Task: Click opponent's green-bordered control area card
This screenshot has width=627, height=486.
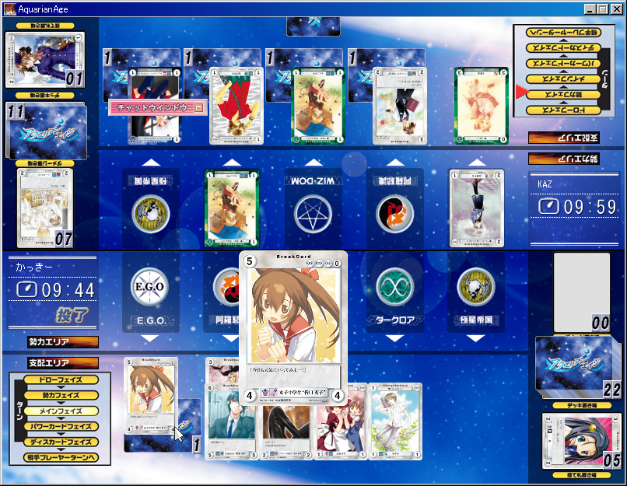Action: (x=318, y=106)
